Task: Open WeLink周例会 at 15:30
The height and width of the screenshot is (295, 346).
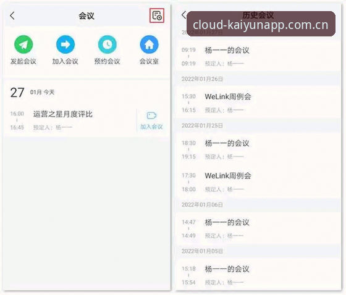Action: tap(258, 103)
